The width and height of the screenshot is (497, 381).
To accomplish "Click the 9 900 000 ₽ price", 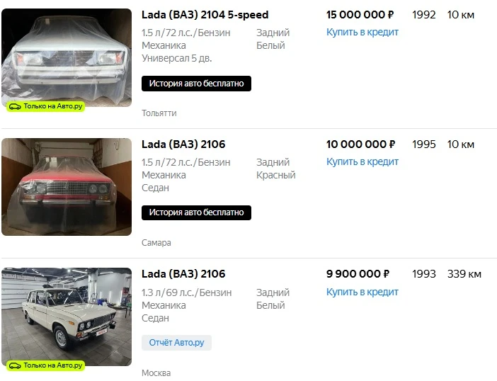I will [x=358, y=274].
